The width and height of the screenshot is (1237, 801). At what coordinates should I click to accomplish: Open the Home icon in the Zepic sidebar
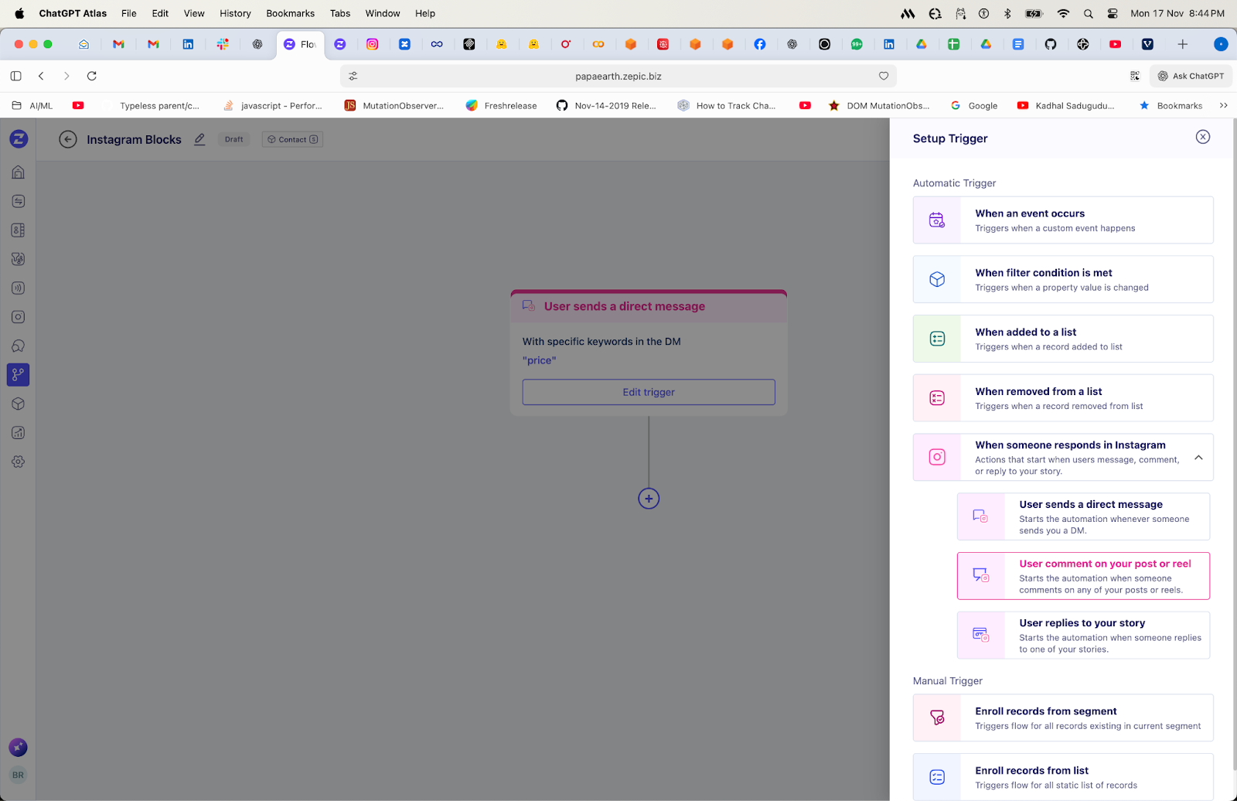(19, 172)
